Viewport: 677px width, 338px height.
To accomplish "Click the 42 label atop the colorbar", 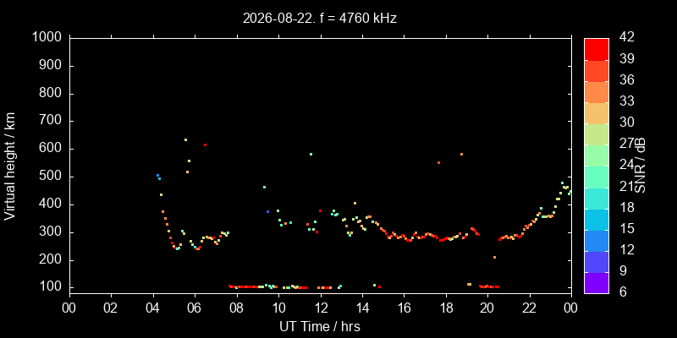I will pos(627,37).
